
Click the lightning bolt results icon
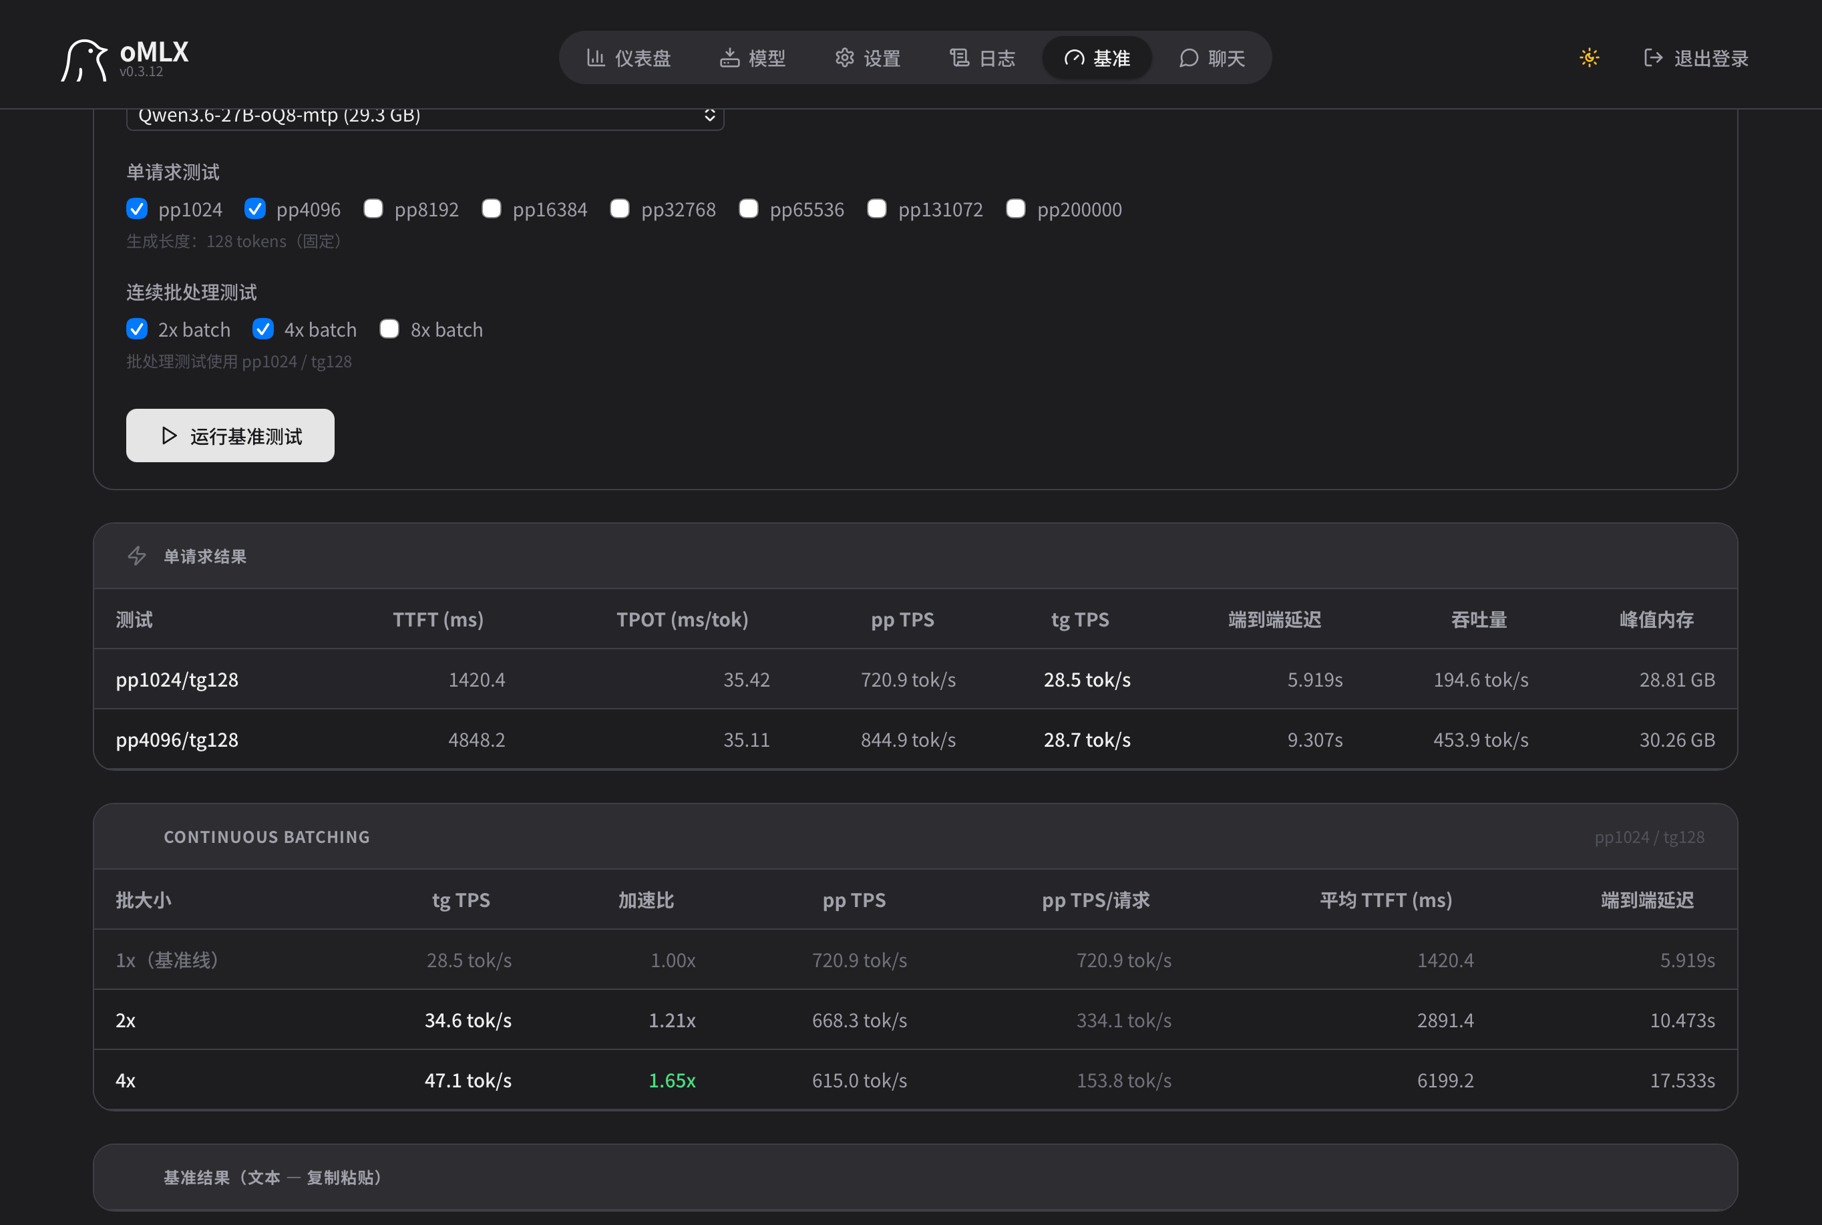point(137,556)
